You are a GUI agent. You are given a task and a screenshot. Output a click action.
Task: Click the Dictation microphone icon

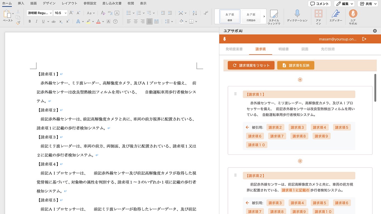[x=297, y=14]
